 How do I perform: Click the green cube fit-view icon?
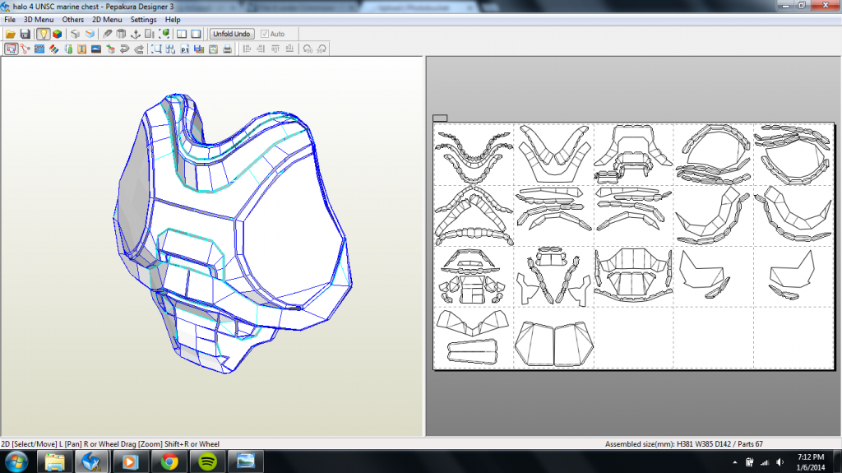[x=164, y=34]
